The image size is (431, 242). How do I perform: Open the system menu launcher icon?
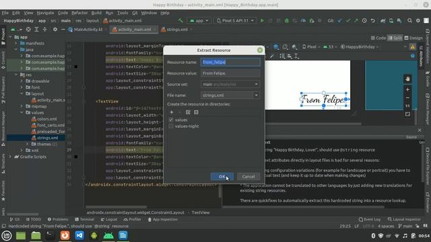(6, 235)
